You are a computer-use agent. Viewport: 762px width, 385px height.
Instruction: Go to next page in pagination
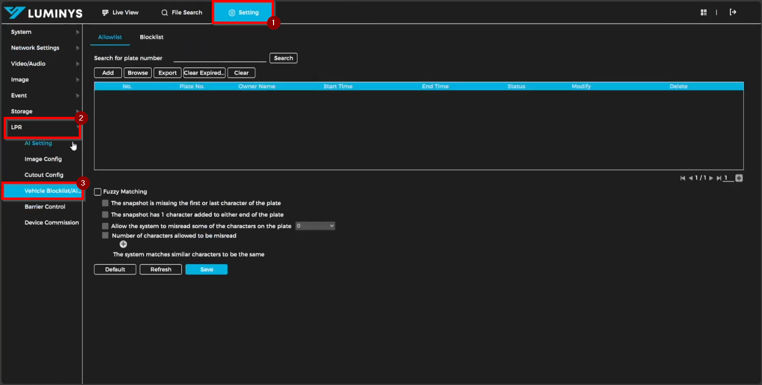711,178
